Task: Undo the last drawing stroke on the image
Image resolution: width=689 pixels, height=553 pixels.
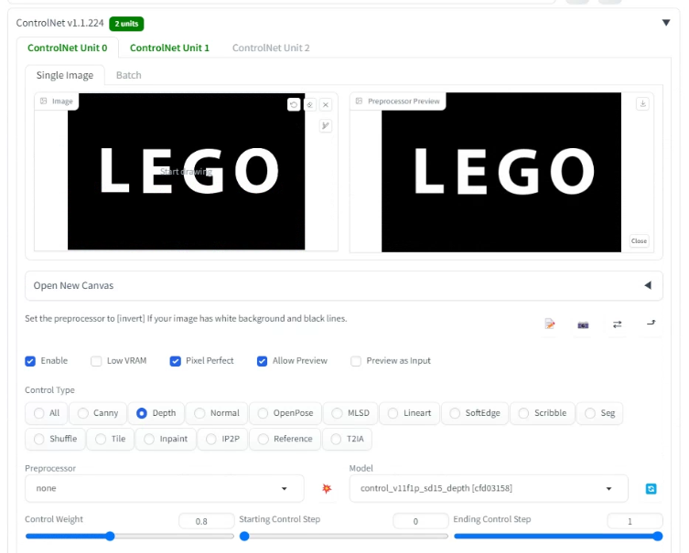Action: pyautogui.click(x=294, y=104)
